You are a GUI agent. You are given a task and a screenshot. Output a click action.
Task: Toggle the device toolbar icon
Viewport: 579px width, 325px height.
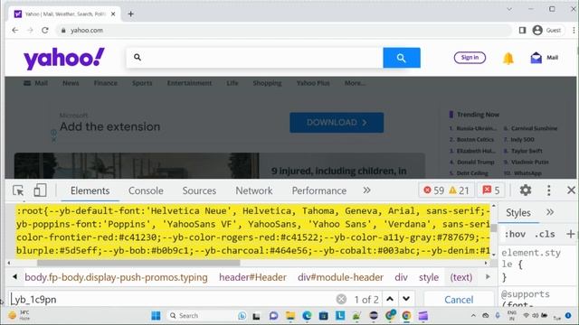40,190
